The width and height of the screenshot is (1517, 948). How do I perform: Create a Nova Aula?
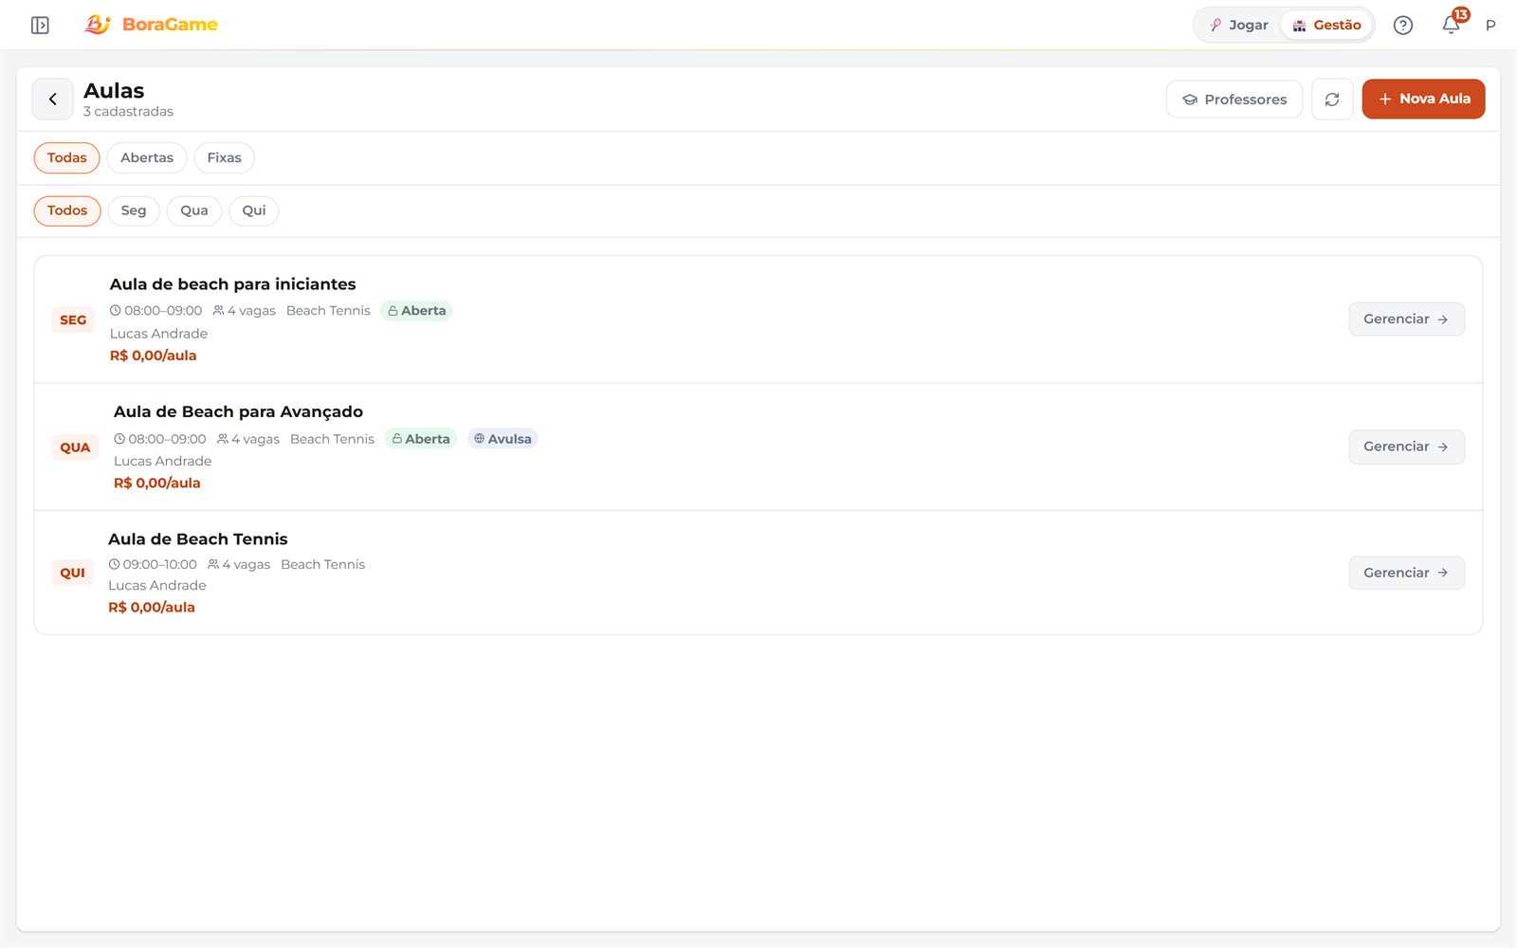1423,99
